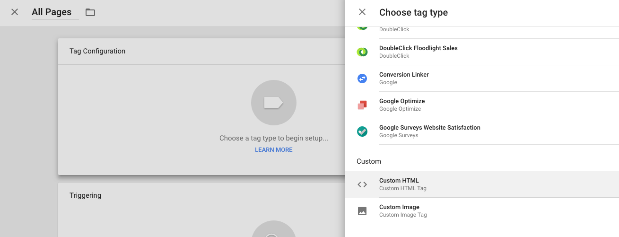The image size is (619, 237).
Task: Click the Conversion Linker blue arrows icon
Action: pos(362,79)
